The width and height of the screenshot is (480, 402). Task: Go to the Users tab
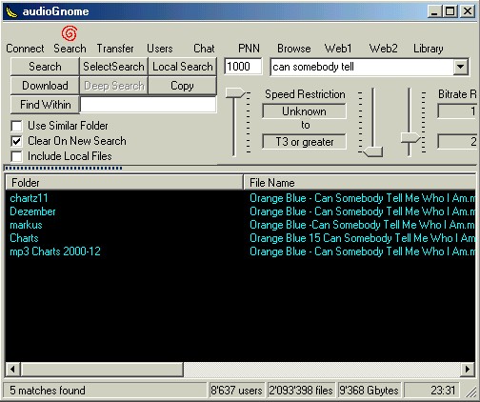pos(160,49)
